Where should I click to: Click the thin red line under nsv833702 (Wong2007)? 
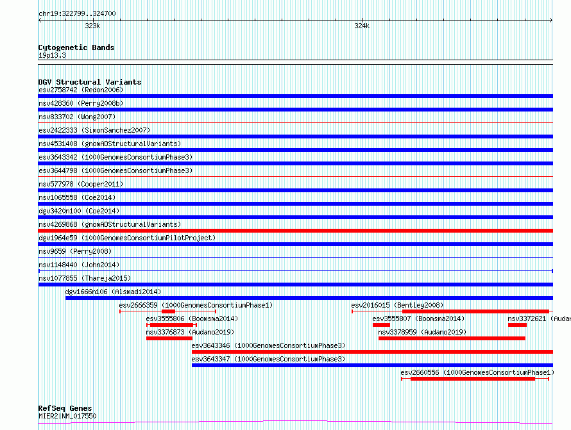tap(295, 123)
